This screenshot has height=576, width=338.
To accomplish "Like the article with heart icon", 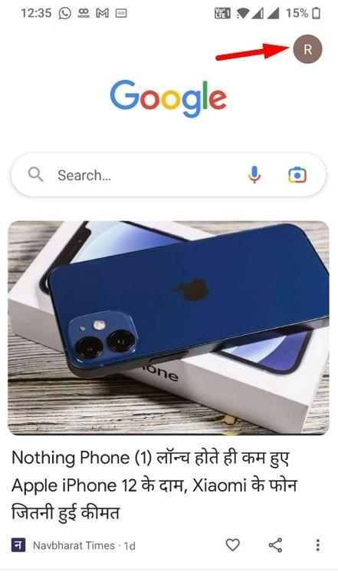I will (232, 545).
